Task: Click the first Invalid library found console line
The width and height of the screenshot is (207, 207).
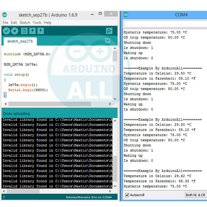Action: coord(57,120)
